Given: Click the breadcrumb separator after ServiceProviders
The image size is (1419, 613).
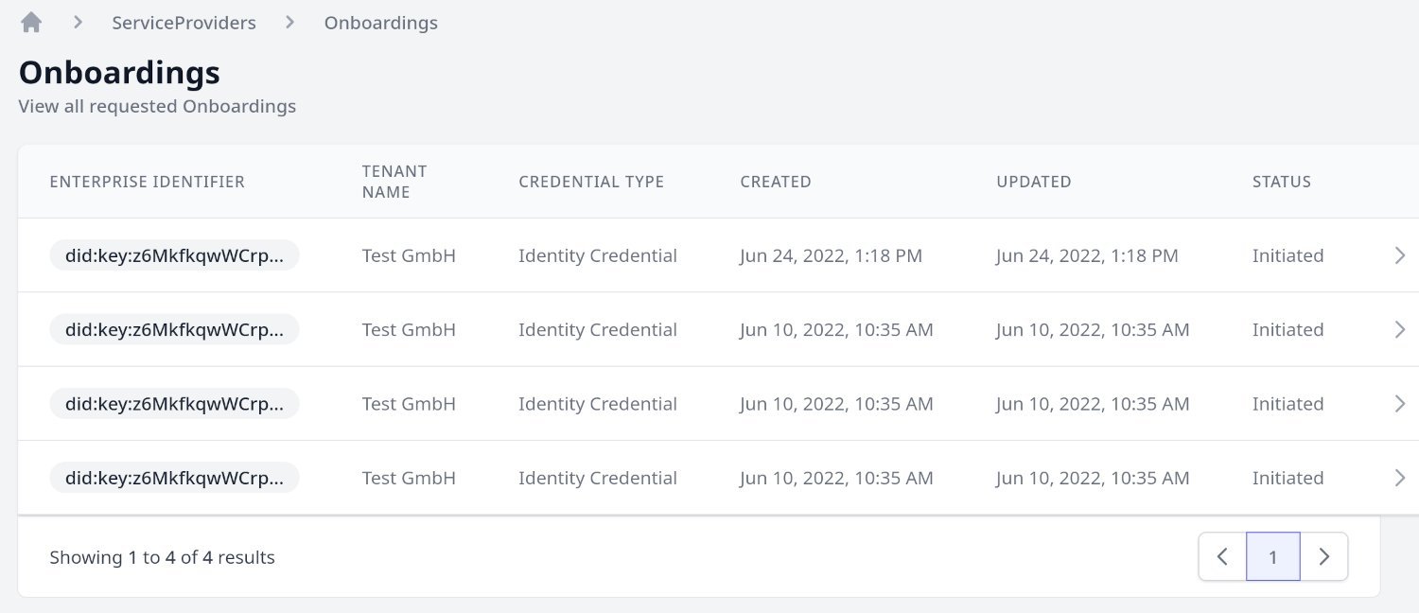Looking at the screenshot, I should [x=289, y=22].
